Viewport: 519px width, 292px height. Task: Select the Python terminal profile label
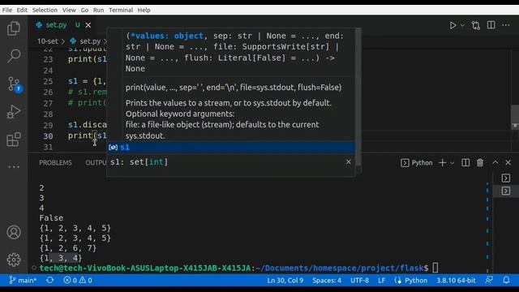(417, 163)
